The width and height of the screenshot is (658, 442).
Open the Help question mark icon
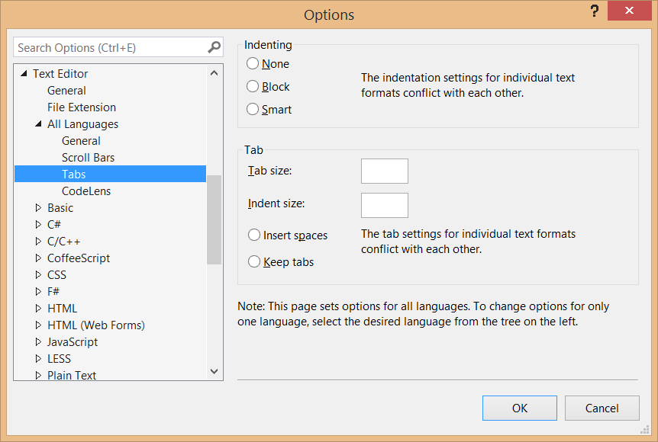(x=594, y=11)
